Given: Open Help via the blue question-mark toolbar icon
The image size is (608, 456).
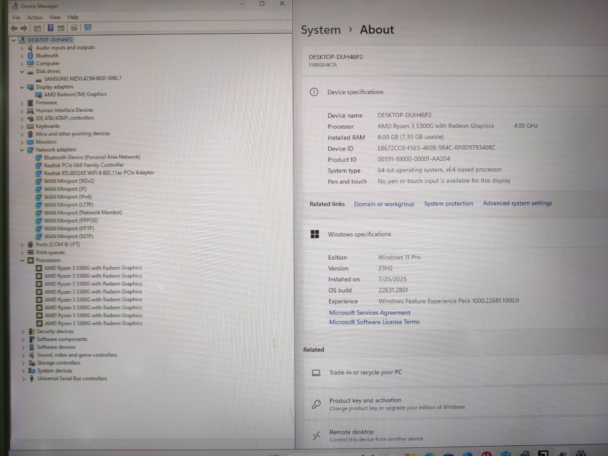Looking at the screenshot, I should click(x=50, y=28).
